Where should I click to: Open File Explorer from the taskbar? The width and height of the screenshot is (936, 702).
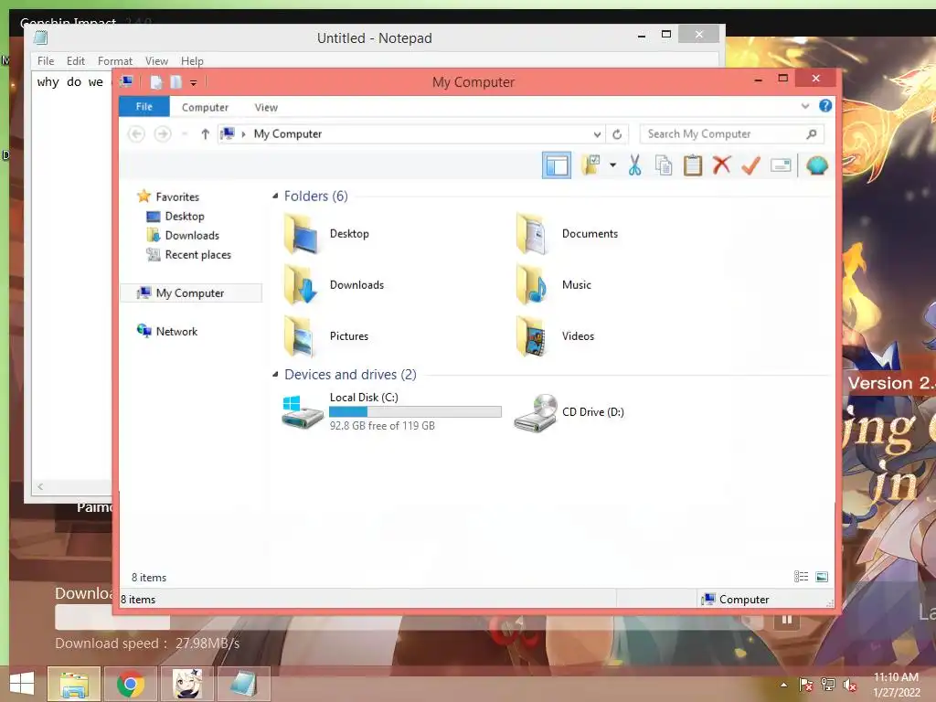pyautogui.click(x=73, y=684)
